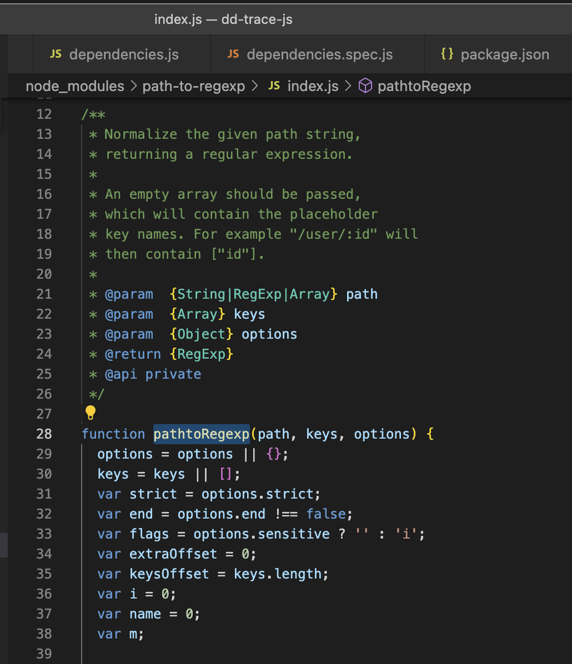Expand the chevron after node_modules in breadcrumb
The height and width of the screenshot is (664, 572).
click(x=133, y=86)
